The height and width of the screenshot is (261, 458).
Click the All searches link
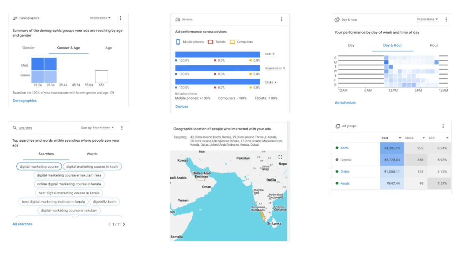click(22, 224)
